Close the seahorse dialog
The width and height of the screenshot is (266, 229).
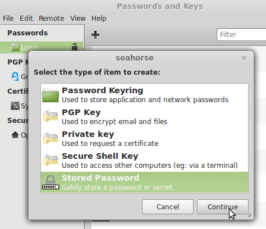(244, 58)
